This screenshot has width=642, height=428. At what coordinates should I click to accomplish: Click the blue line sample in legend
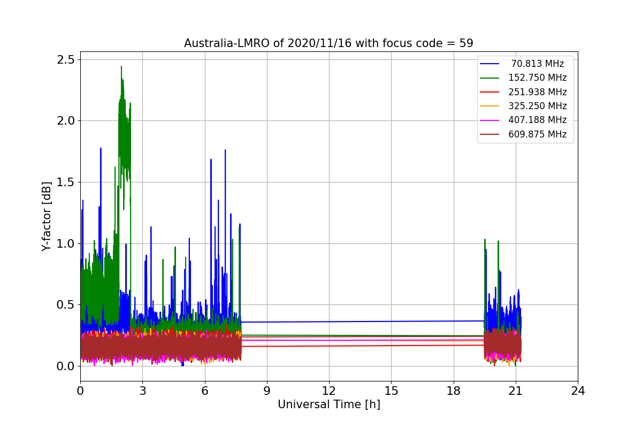[490, 64]
